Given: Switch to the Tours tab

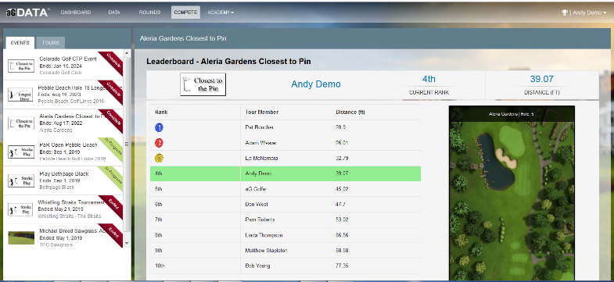Looking at the screenshot, I should [51, 43].
